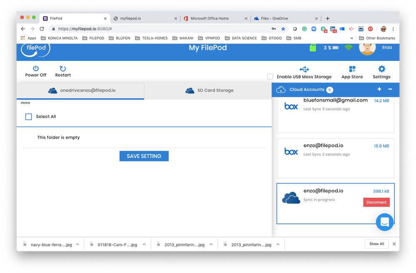Enable USB Mass Storage checkbox
This screenshot has height=273, width=416.
(270, 77)
